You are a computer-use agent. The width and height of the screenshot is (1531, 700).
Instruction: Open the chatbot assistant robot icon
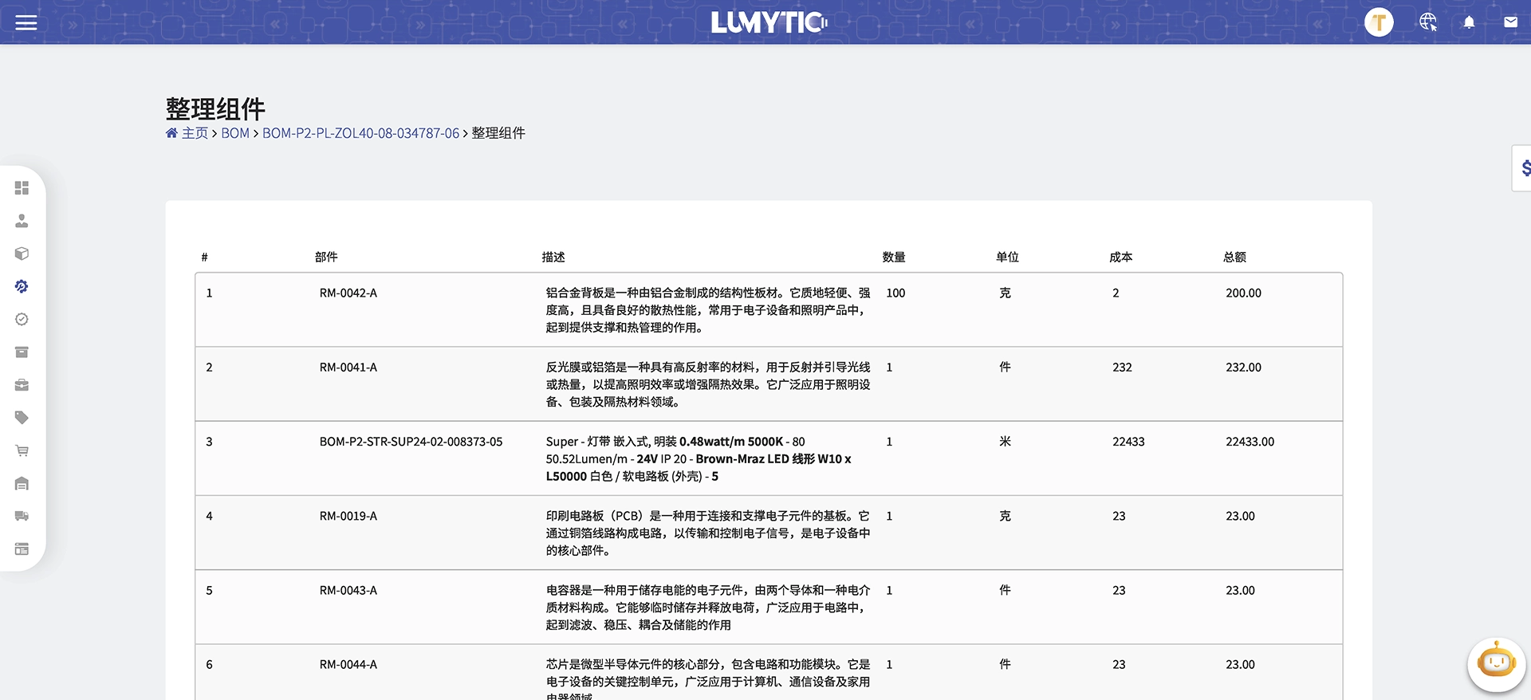click(x=1497, y=664)
